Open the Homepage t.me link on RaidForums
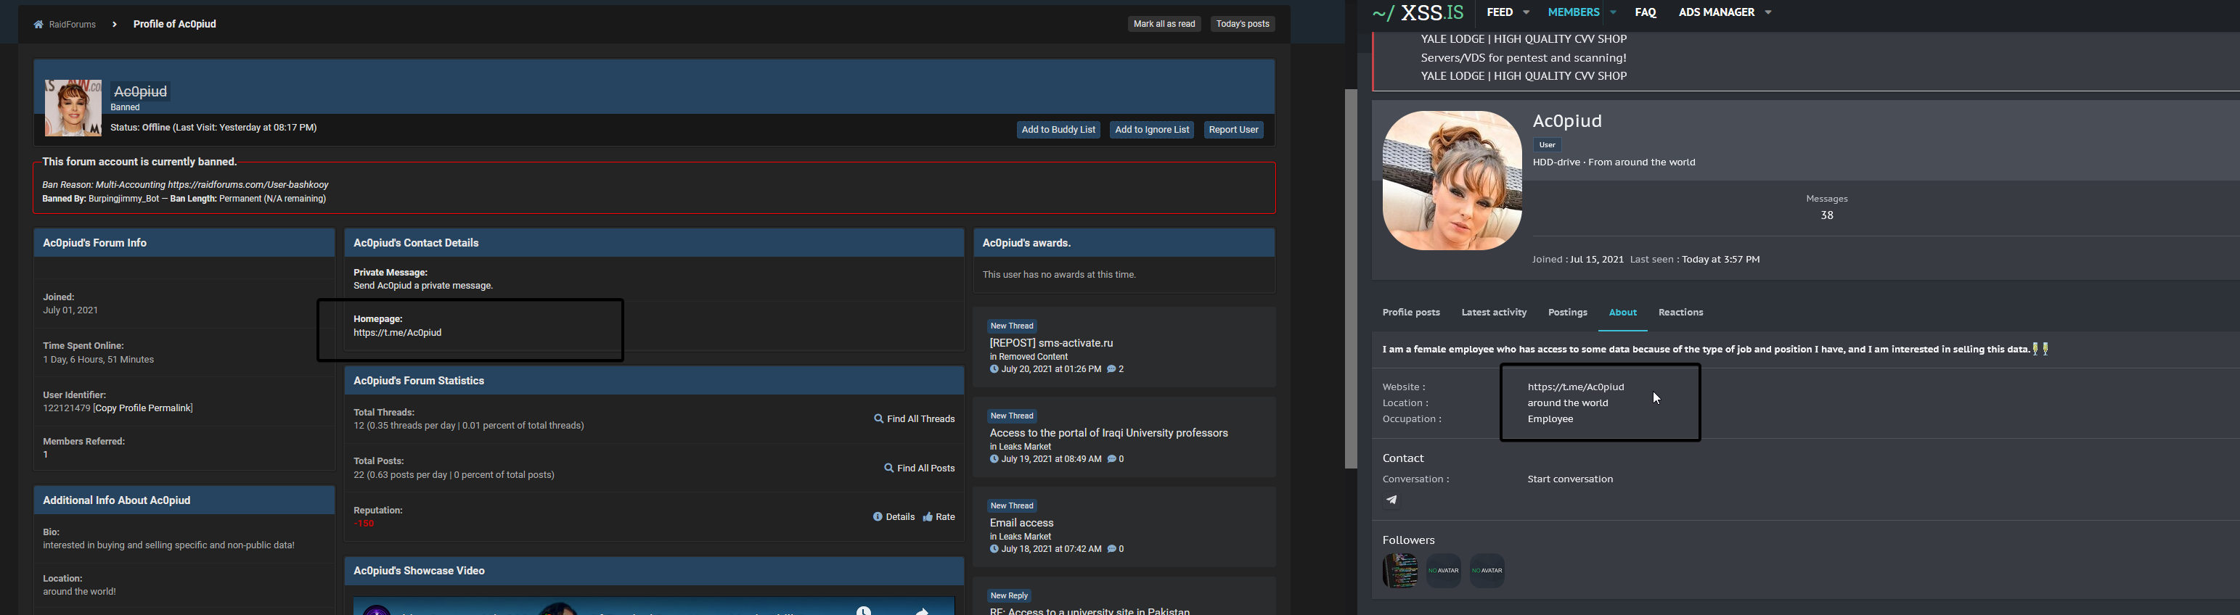The image size is (2240, 615). [x=397, y=333]
